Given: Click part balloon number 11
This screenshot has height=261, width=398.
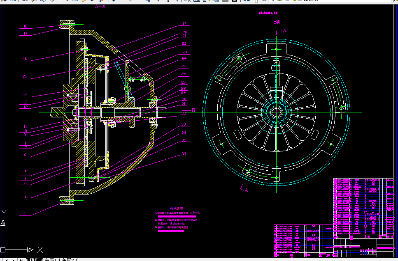Looking at the screenshot, I should pyautogui.click(x=25, y=126).
